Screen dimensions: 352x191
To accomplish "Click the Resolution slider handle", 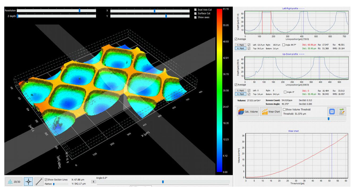I will pos(79,11).
